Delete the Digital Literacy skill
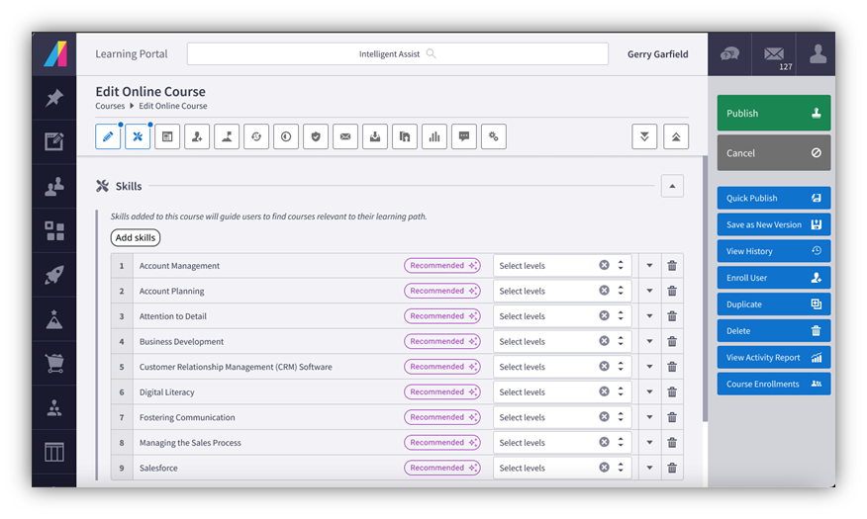The height and width of the screenshot is (519, 867). click(x=672, y=392)
